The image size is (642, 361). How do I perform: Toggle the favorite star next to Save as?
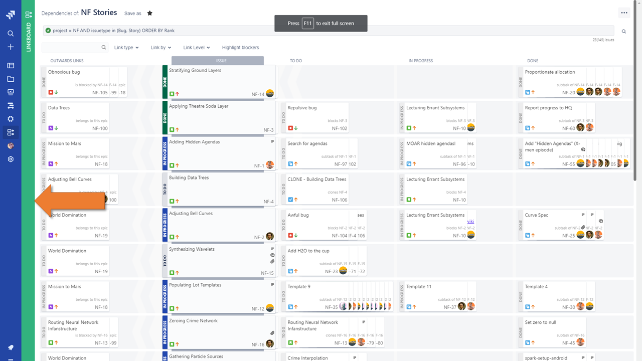[150, 14]
